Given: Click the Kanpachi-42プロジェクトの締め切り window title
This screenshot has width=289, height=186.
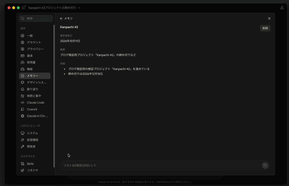Looking at the screenshot, I should coord(52,8).
